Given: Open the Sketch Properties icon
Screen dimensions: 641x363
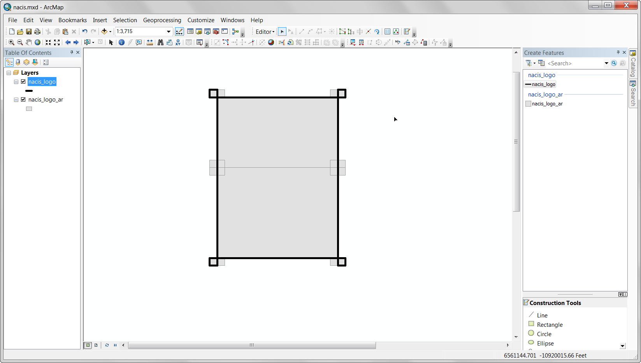Looking at the screenshot, I should [396, 32].
